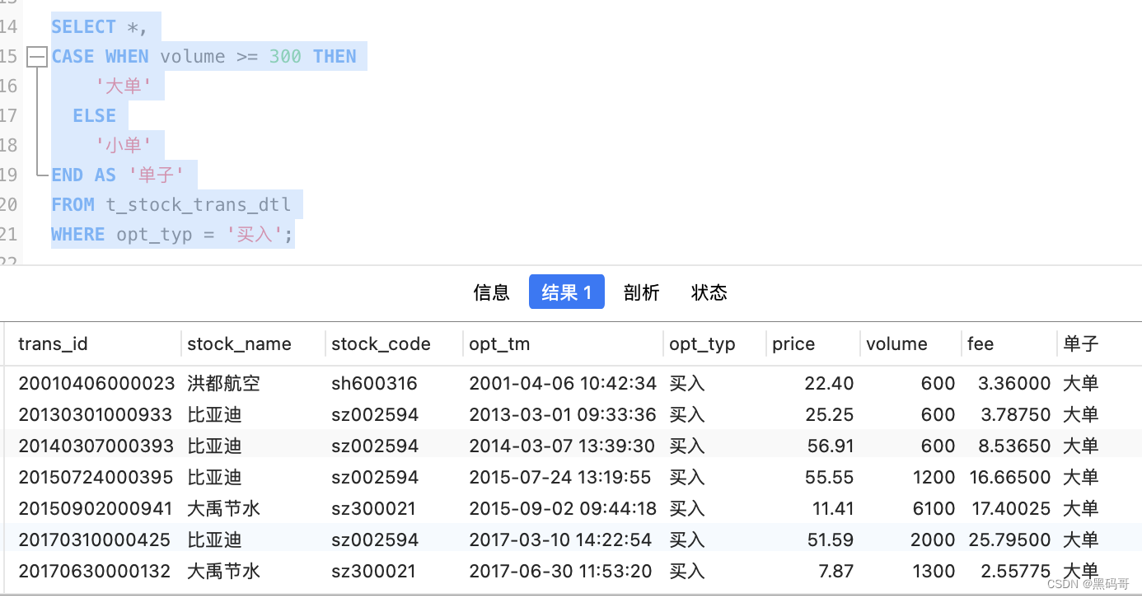Viewport: 1142px width, 598px height.
Task: Click opt_tm cell 2017-06-30 11:53:20
Action: click(560, 571)
